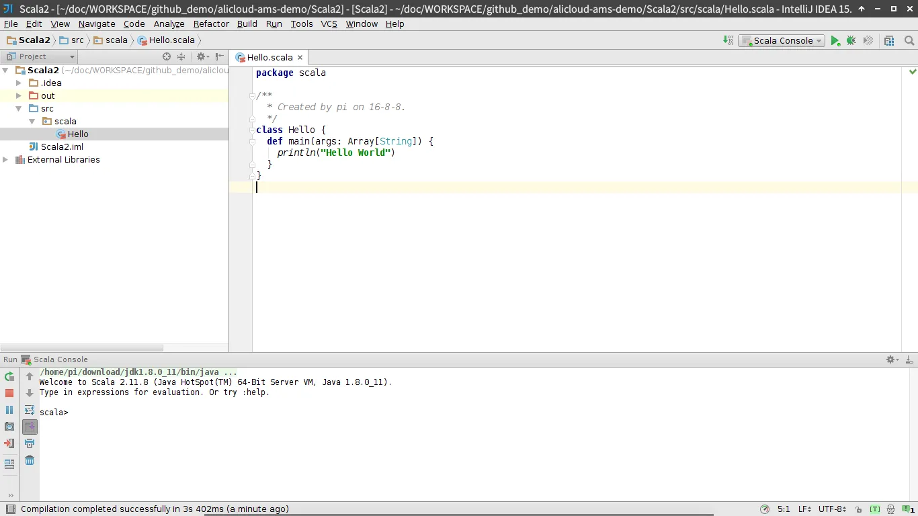Change the LF line separator
This screenshot has height=516, width=918.
click(x=804, y=509)
